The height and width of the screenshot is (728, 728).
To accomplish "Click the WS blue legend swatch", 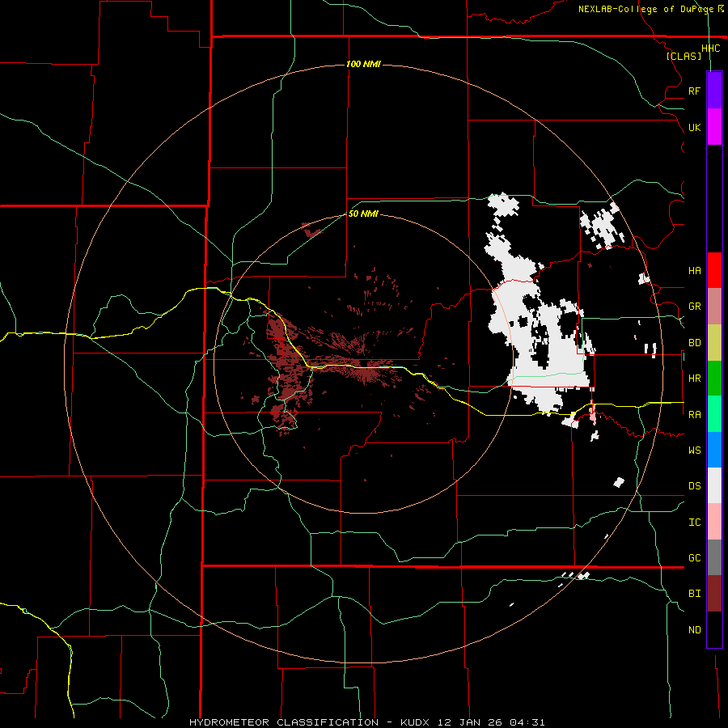I will [714, 450].
